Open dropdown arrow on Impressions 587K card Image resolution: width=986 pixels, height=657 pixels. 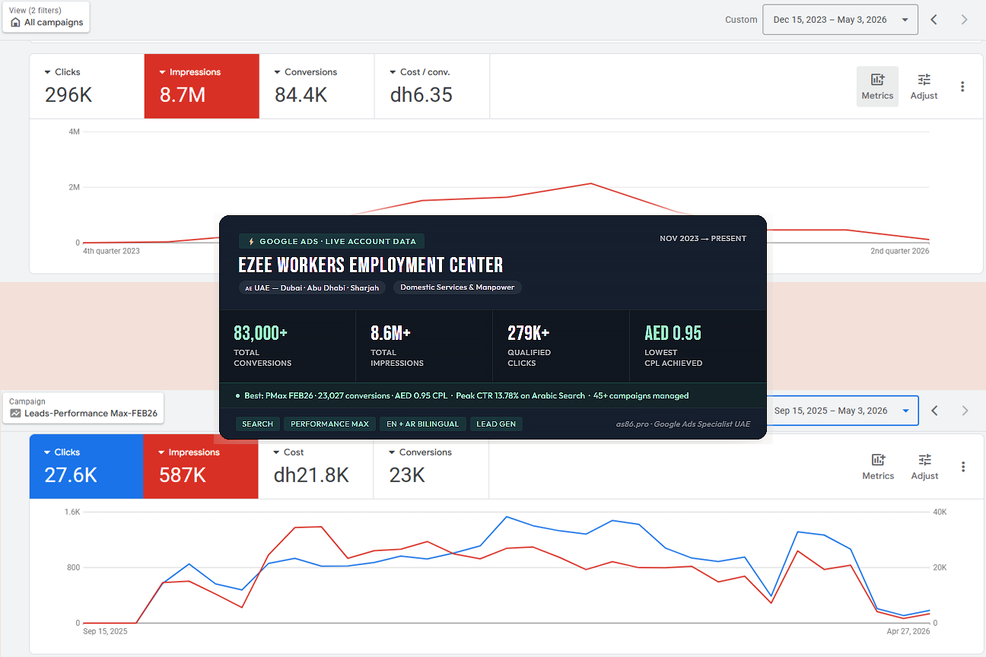click(x=162, y=452)
